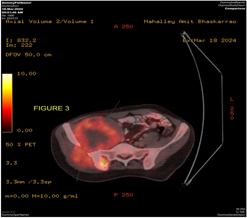Select the 0.00 scale minimum value
This screenshot has height=218, width=247.
[x=25, y=130]
